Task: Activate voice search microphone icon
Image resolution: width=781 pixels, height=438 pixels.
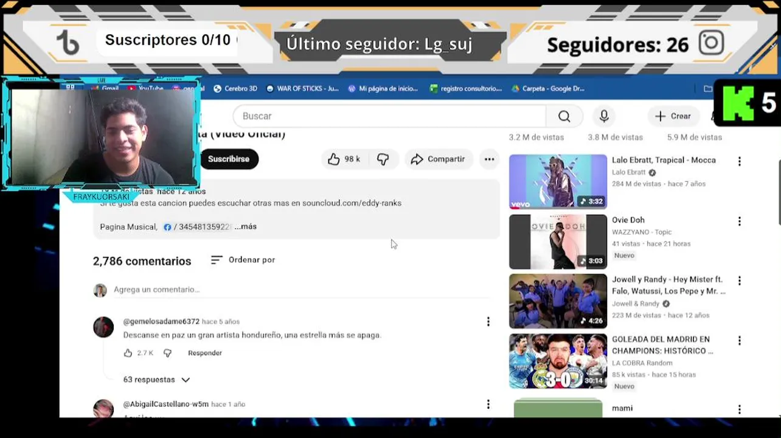Action: click(x=604, y=116)
